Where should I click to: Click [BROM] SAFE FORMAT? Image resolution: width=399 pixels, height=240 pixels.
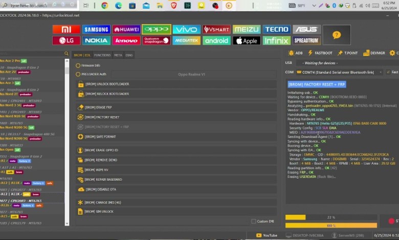(x=176, y=137)
